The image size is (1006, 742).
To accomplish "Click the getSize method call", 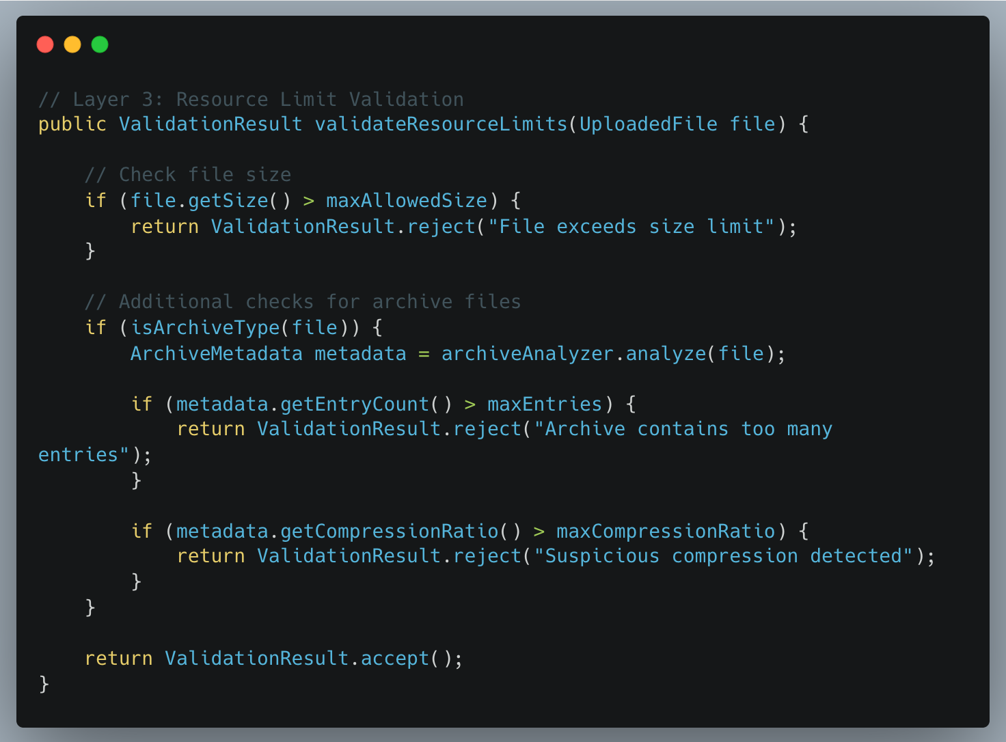I will (x=228, y=201).
